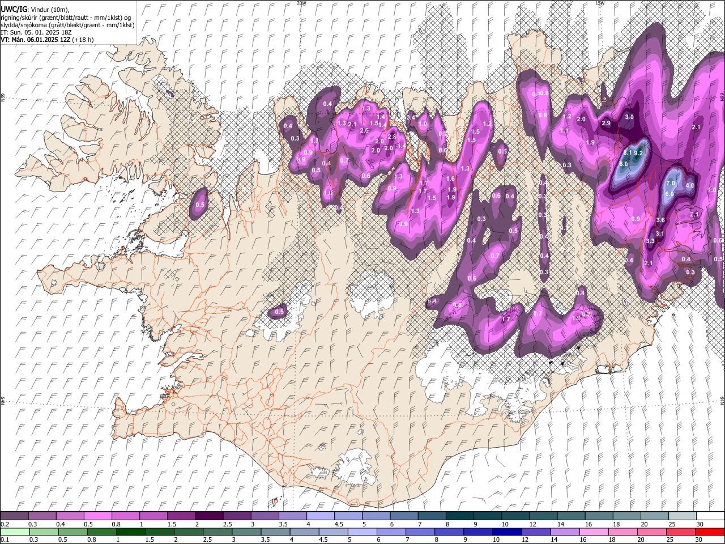Click the 20W longitude label
Screen dimensions: 725x544
[301, 3]
